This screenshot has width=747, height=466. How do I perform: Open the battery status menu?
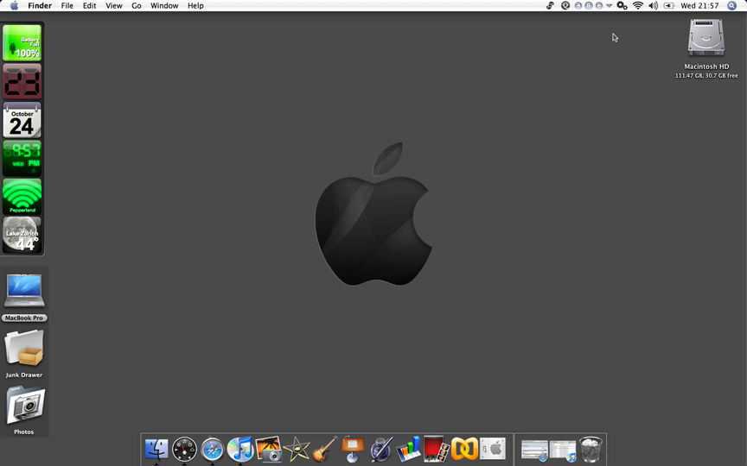pos(669,6)
